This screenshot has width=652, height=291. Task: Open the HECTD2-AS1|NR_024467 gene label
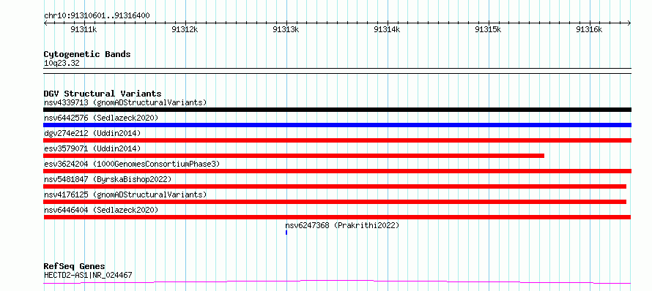(x=88, y=275)
